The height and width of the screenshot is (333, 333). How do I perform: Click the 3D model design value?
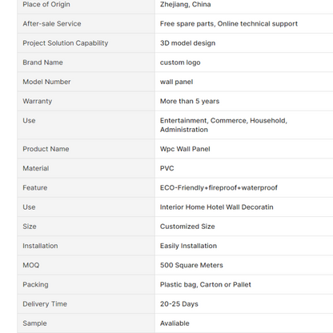(x=187, y=43)
